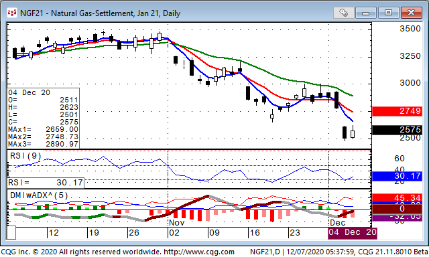Click the chain link button in the title bar

[x=344, y=13]
